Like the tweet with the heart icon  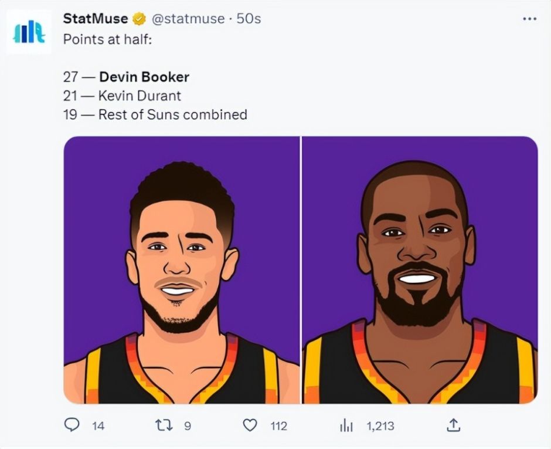click(250, 426)
